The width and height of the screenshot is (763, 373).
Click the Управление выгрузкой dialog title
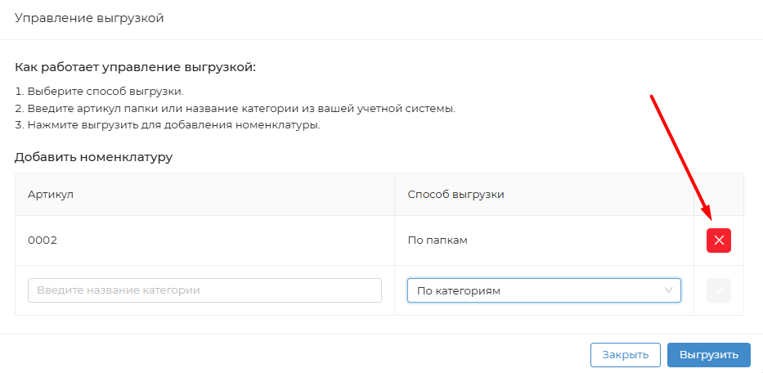89,18
